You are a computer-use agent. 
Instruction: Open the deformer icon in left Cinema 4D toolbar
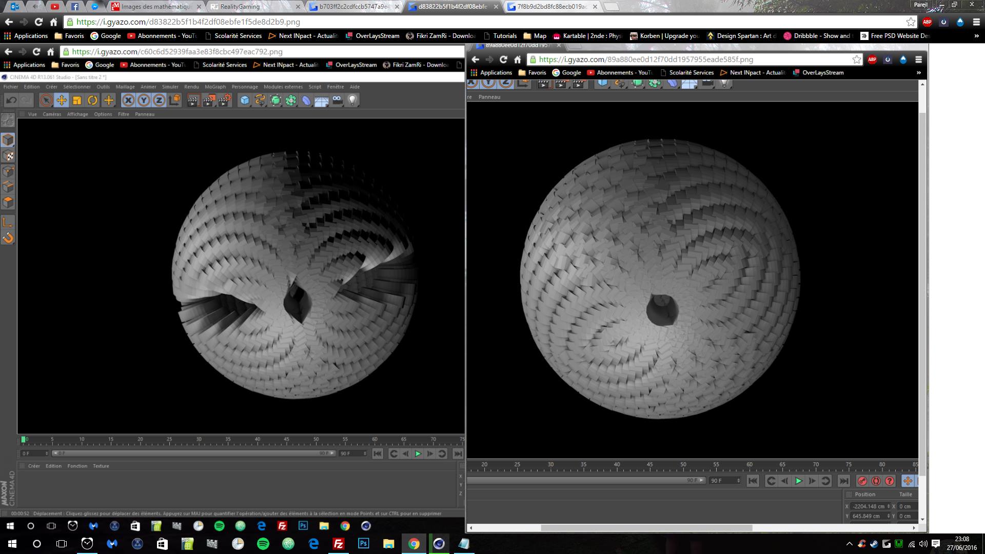[306, 100]
